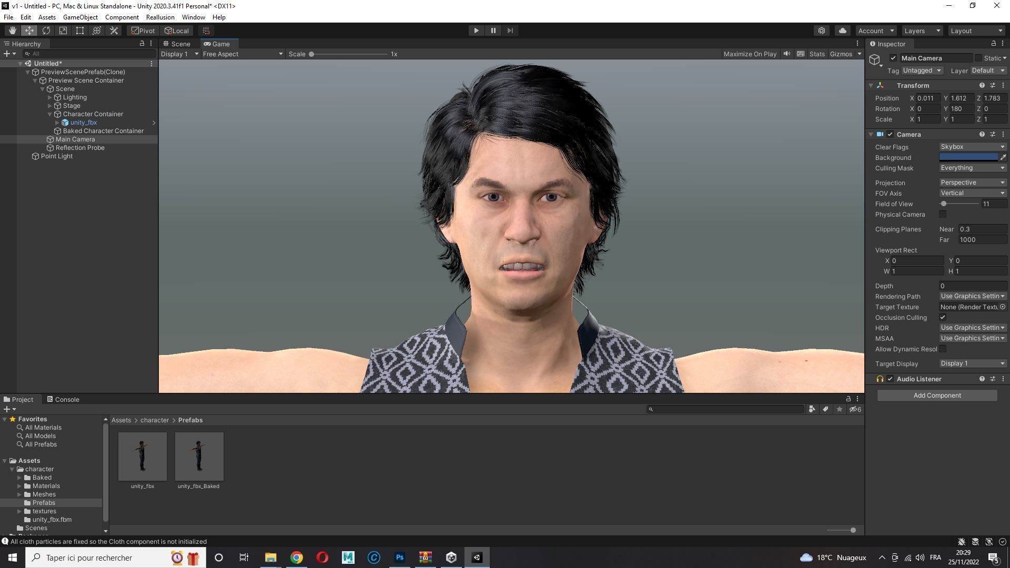Click the Gizmos button

(x=841, y=54)
